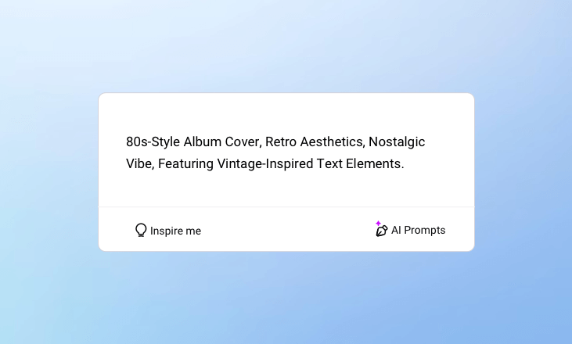Click the word "Featuring" in the prompt

(185, 164)
